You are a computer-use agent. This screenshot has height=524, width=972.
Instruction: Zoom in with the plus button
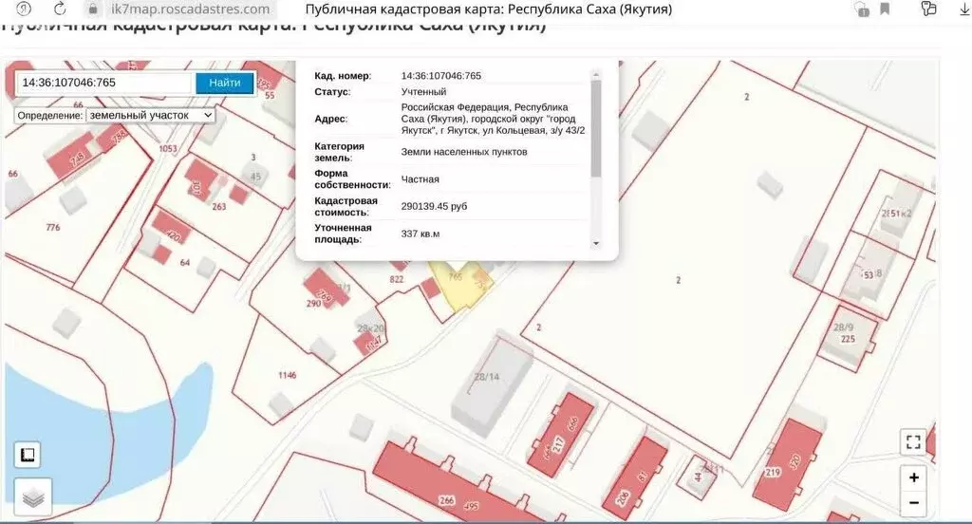[x=914, y=477]
